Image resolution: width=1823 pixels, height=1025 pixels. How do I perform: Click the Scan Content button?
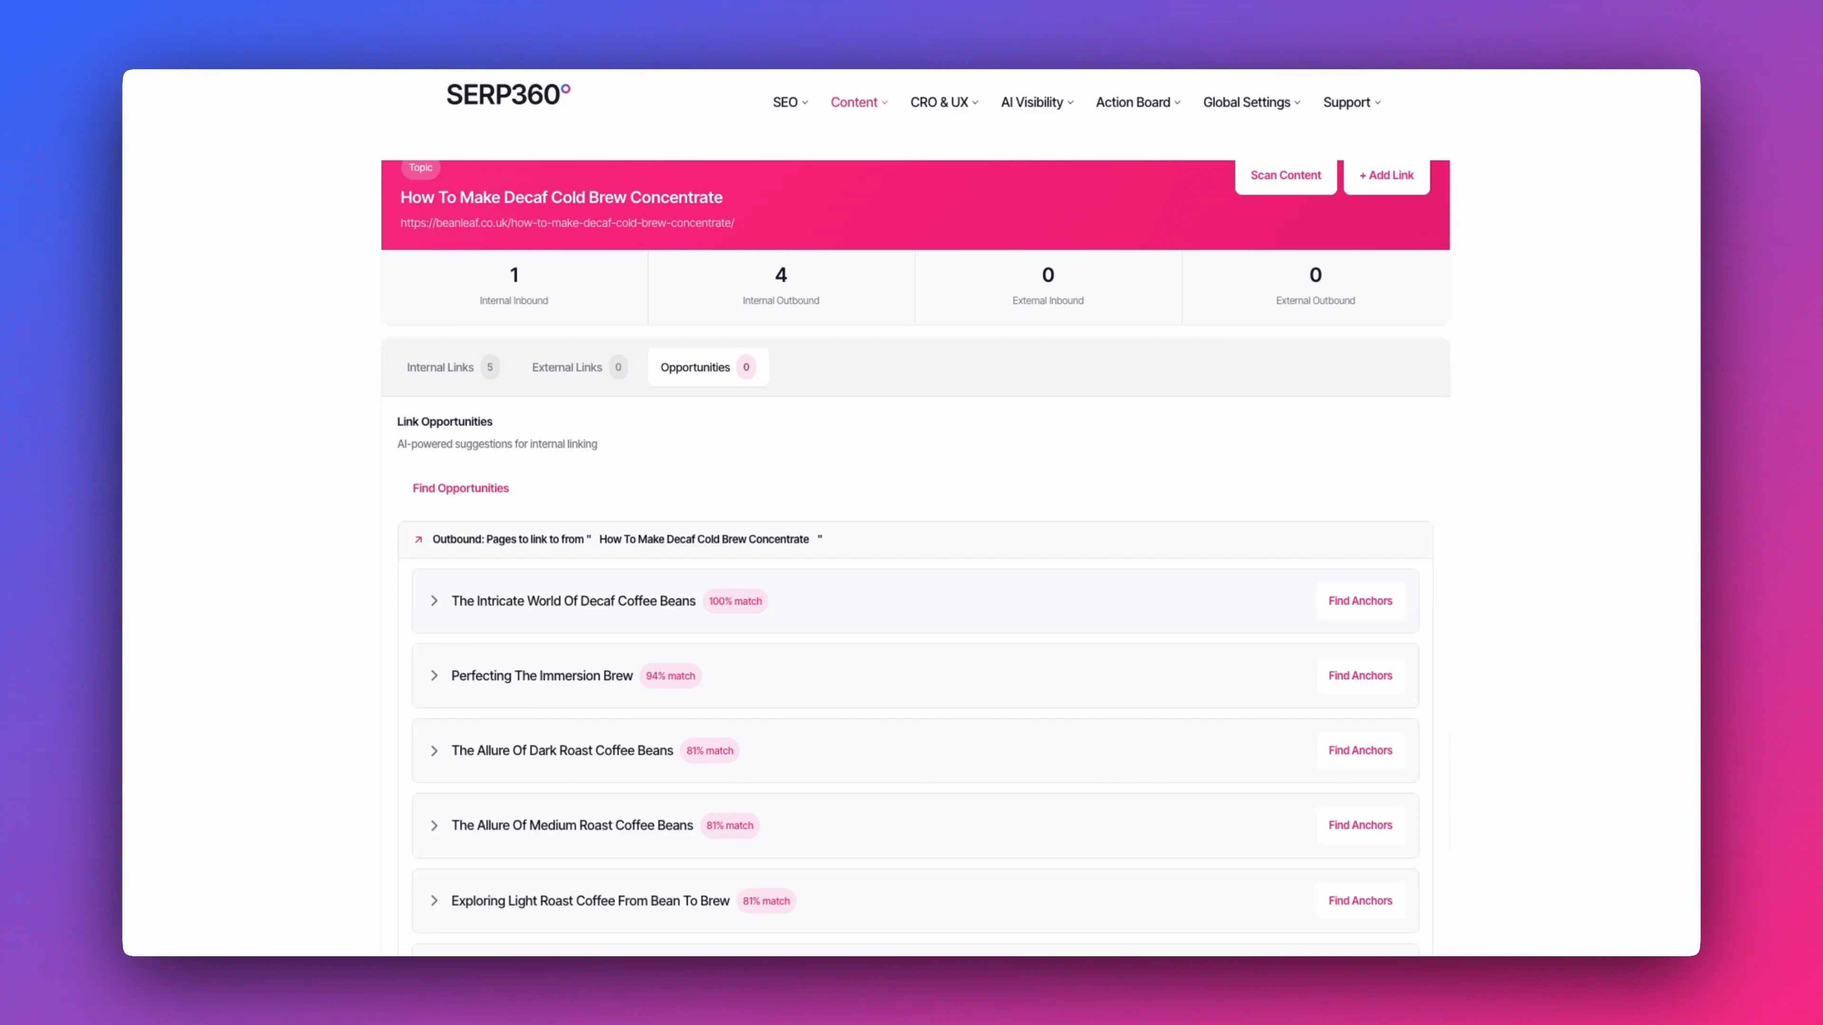[1285, 176]
